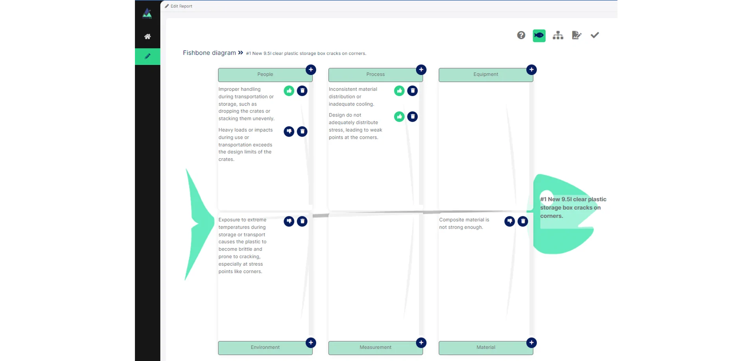Screen dimensions: 752x361
Task: Open the Edit Report tab
Action: coord(179,6)
